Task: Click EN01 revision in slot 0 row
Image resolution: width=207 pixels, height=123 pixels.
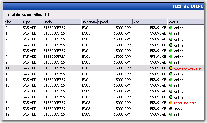Action: click(x=86, y=28)
